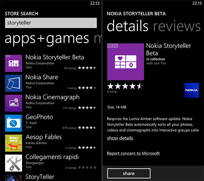
Task: Select the details tab heading
Action: coord(128,26)
